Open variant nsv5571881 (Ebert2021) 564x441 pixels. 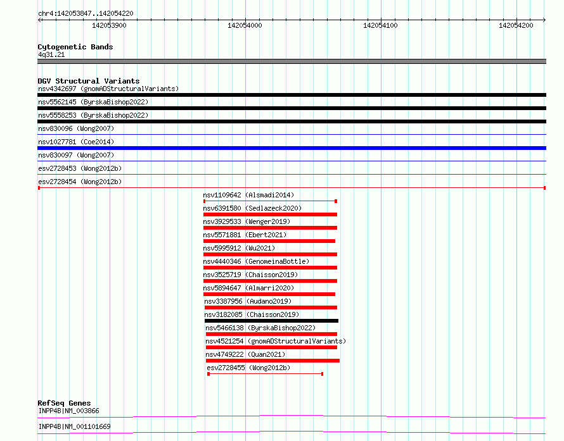[245, 235]
